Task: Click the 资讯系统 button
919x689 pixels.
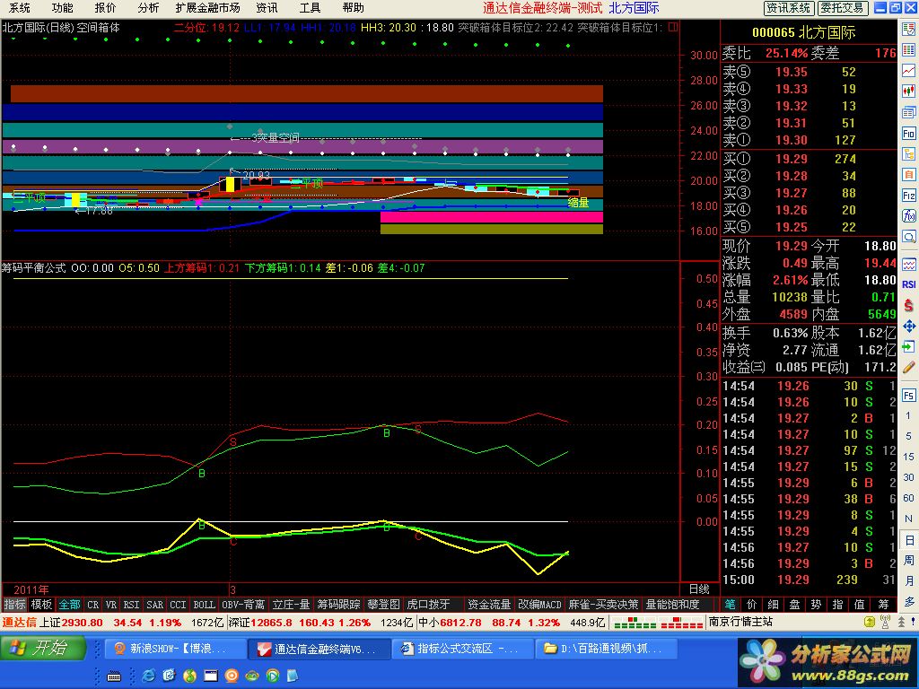Action: (789, 7)
